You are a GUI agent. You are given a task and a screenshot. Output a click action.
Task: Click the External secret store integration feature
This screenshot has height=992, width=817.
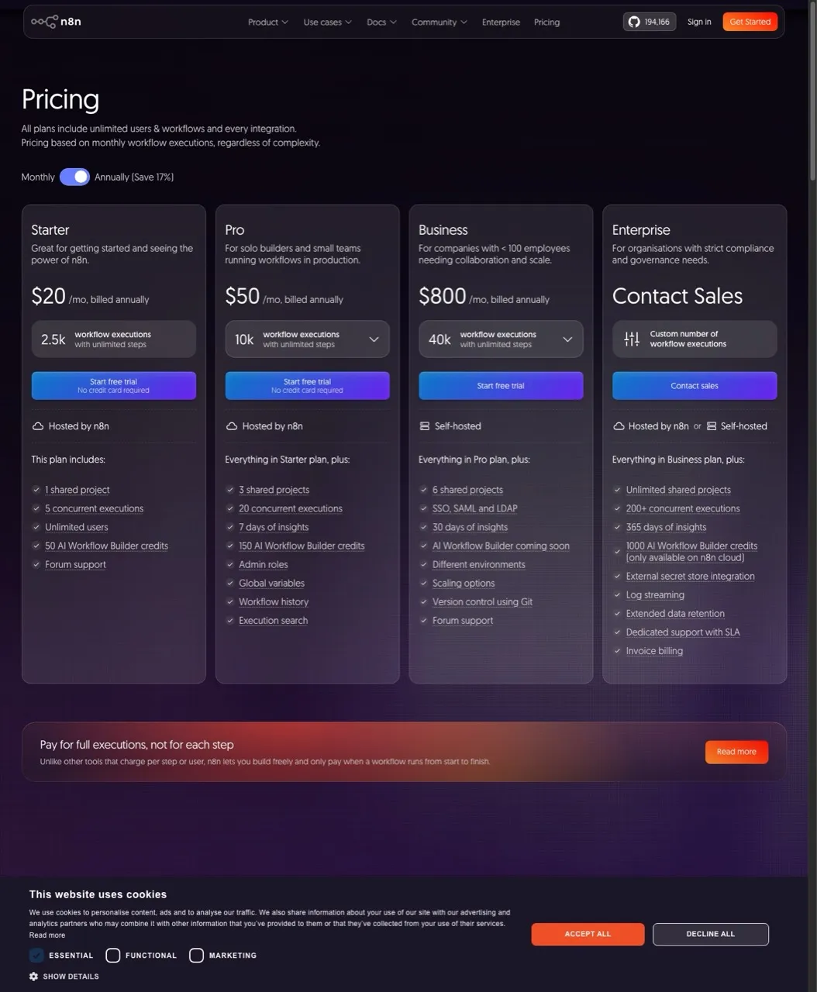tap(690, 577)
